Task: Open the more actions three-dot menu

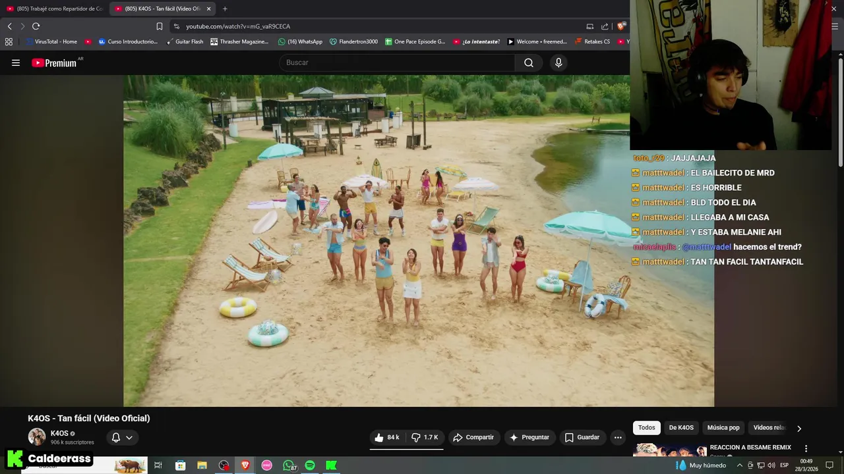Action: tap(618, 437)
